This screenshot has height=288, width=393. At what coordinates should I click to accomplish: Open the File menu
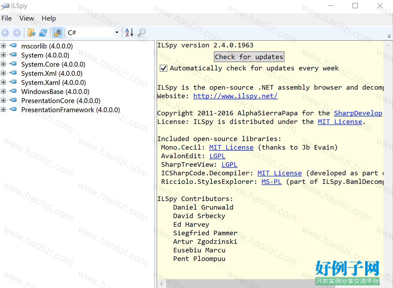pyautogui.click(x=7, y=18)
